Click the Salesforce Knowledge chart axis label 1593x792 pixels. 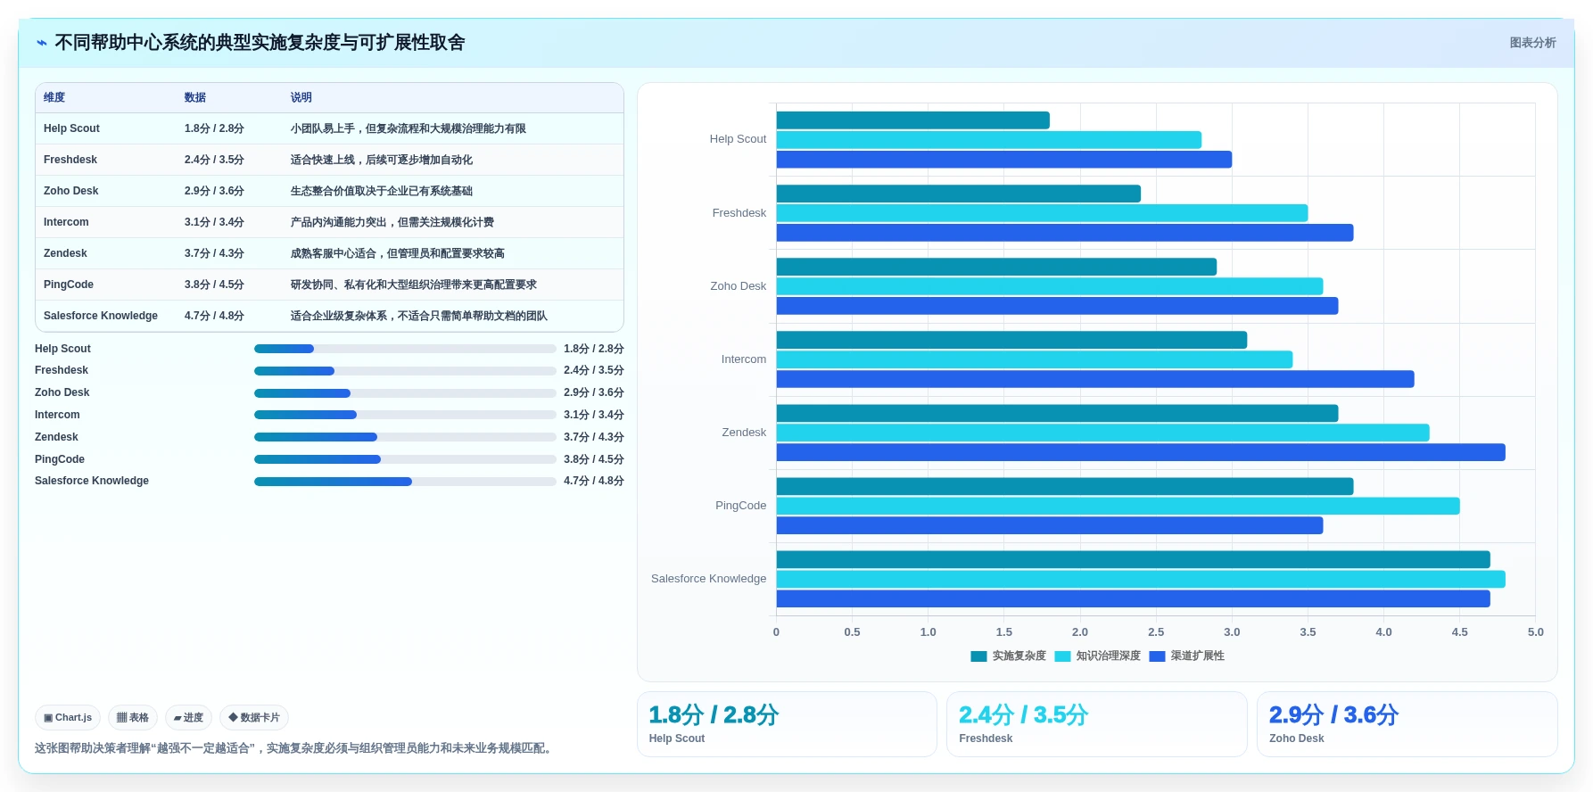[708, 579]
